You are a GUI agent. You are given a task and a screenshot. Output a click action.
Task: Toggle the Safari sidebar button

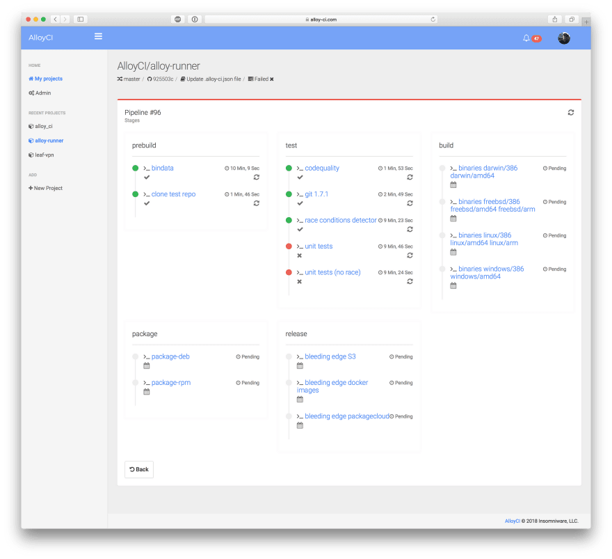coord(81,19)
